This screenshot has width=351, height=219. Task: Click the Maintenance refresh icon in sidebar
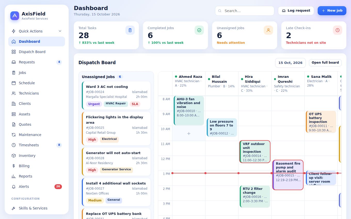[x=14, y=135]
